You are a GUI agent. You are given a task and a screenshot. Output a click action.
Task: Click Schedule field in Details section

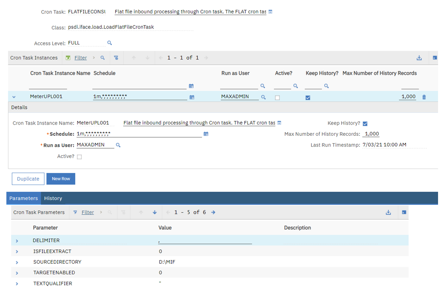pos(139,134)
